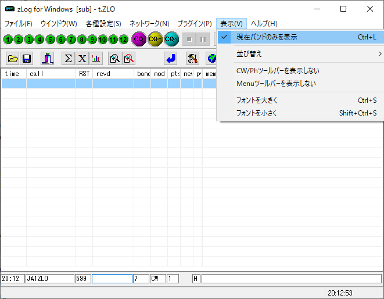
Task: Select Menuツールバーを表示しない
Action: tap(301, 84)
